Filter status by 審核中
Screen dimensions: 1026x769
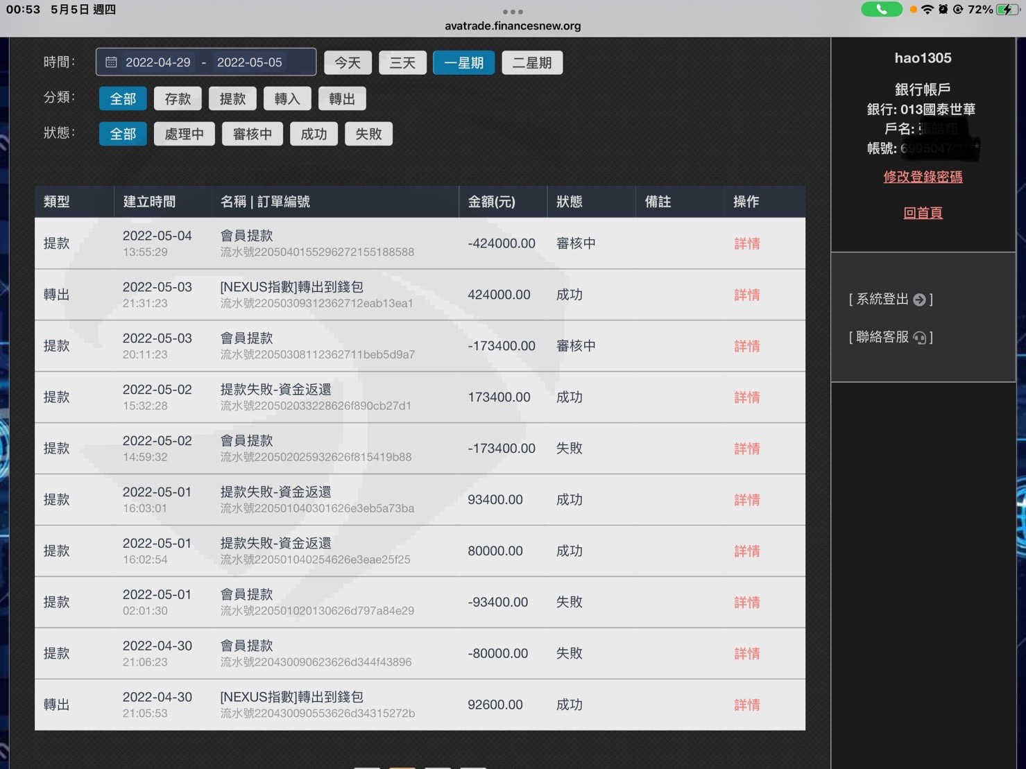pos(252,134)
